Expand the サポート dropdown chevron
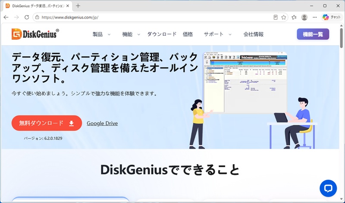 tap(230, 35)
